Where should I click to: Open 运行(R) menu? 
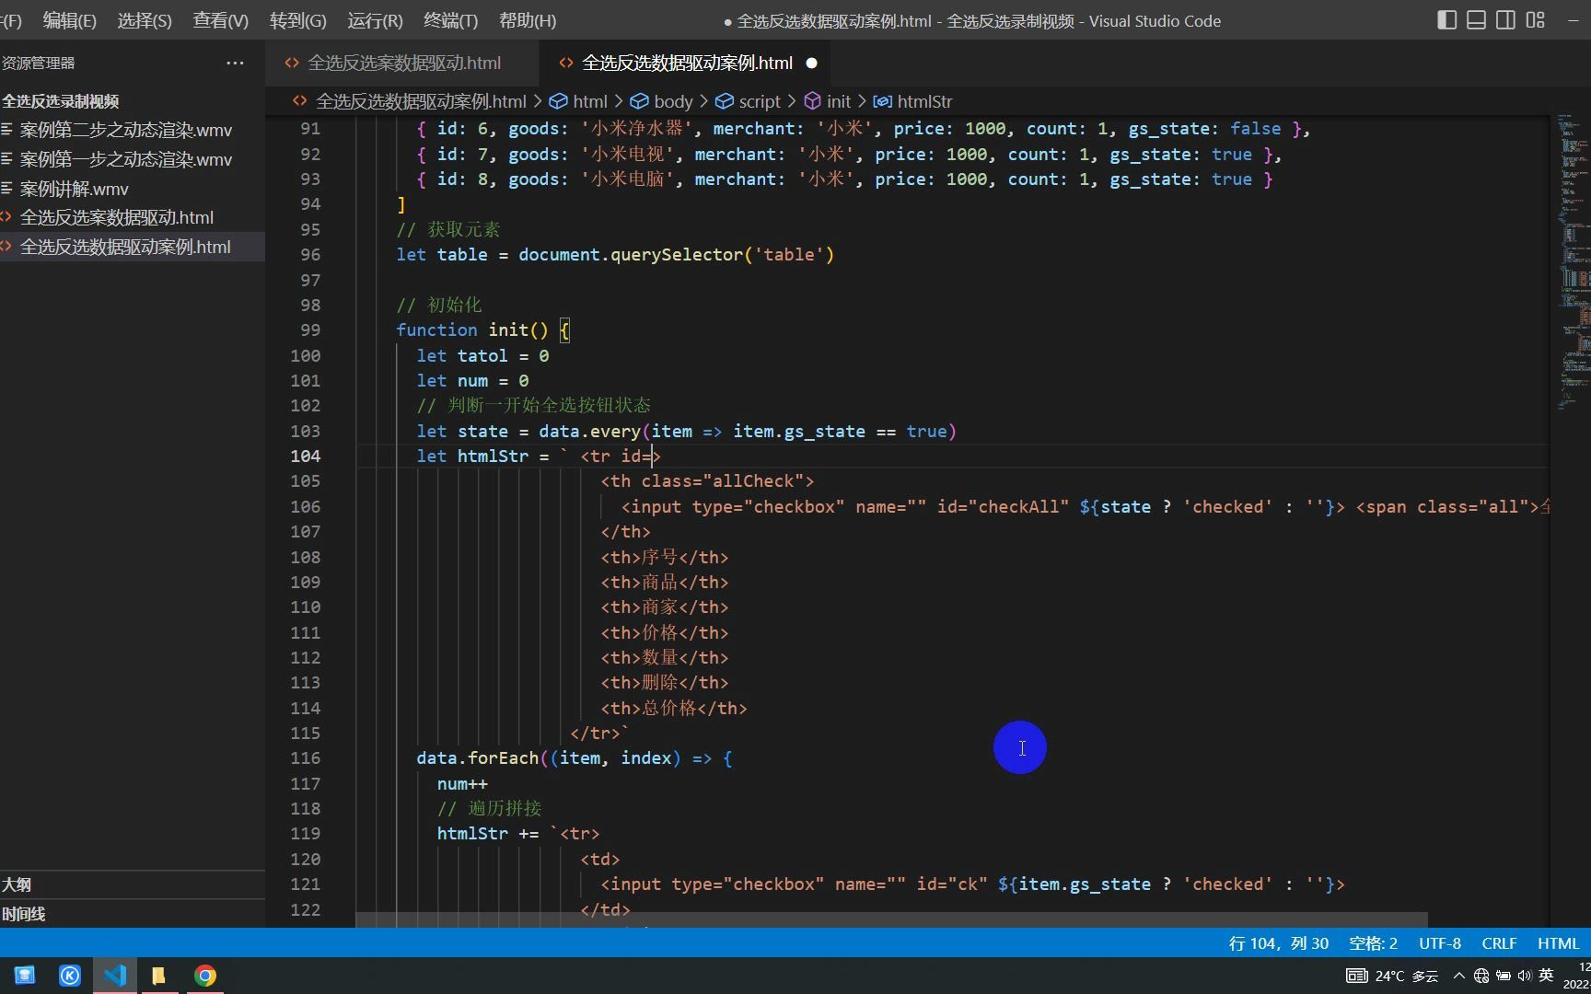coord(375,20)
